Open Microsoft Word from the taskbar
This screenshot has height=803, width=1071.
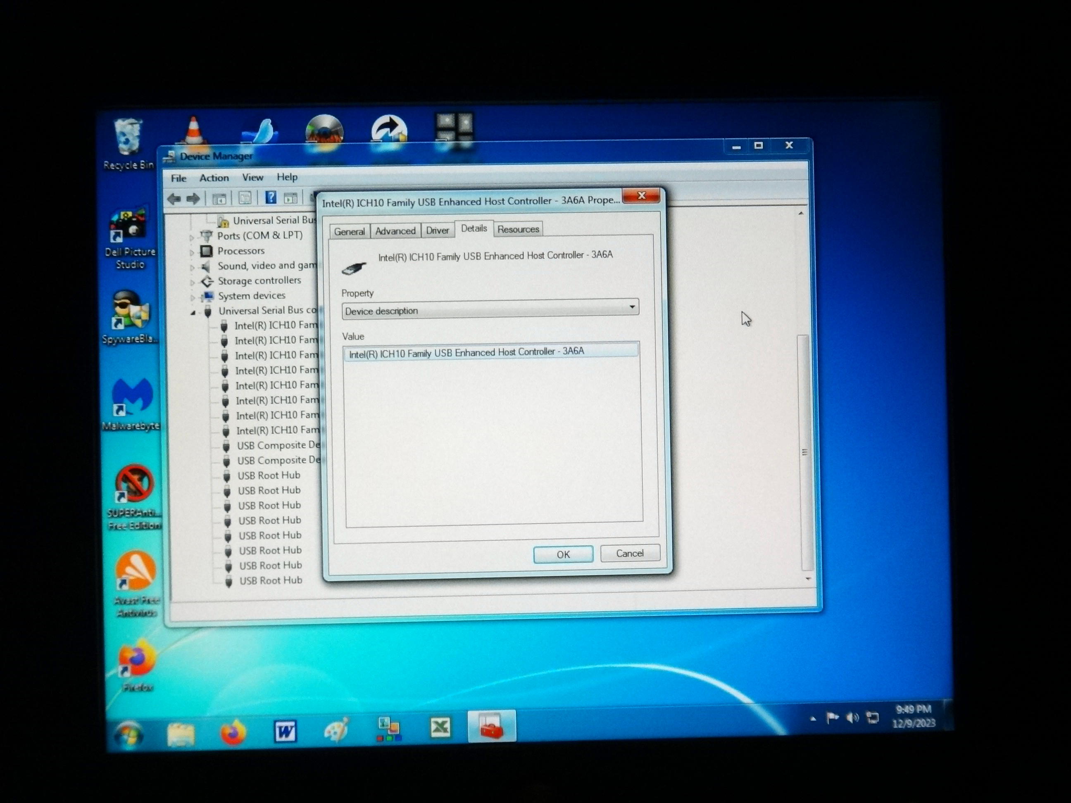(285, 731)
